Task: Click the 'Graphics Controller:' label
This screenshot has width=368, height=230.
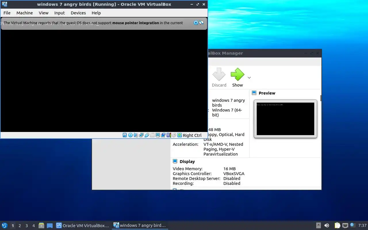Action: [x=192, y=174]
